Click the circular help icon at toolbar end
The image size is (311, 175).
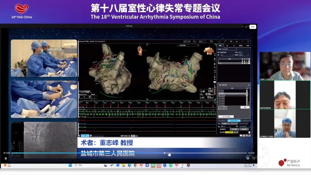point(248,41)
